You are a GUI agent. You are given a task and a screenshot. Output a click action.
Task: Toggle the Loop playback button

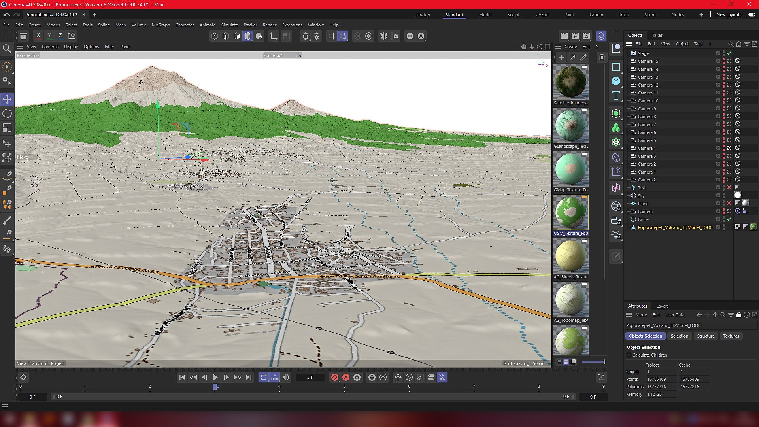click(263, 377)
